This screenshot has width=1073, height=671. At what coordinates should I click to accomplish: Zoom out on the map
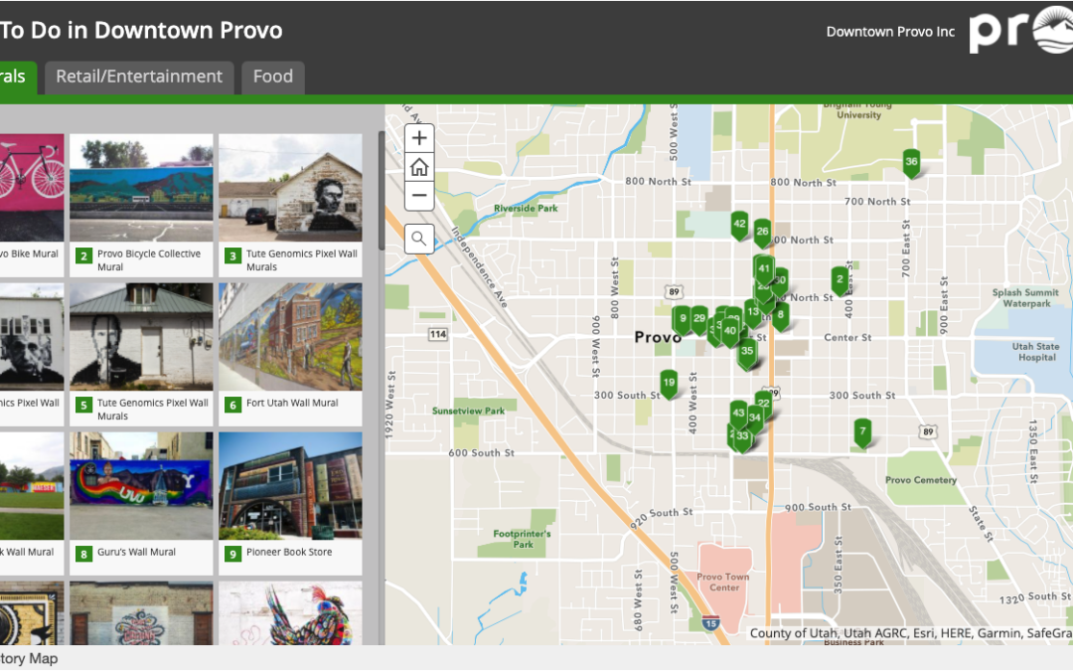(x=419, y=196)
